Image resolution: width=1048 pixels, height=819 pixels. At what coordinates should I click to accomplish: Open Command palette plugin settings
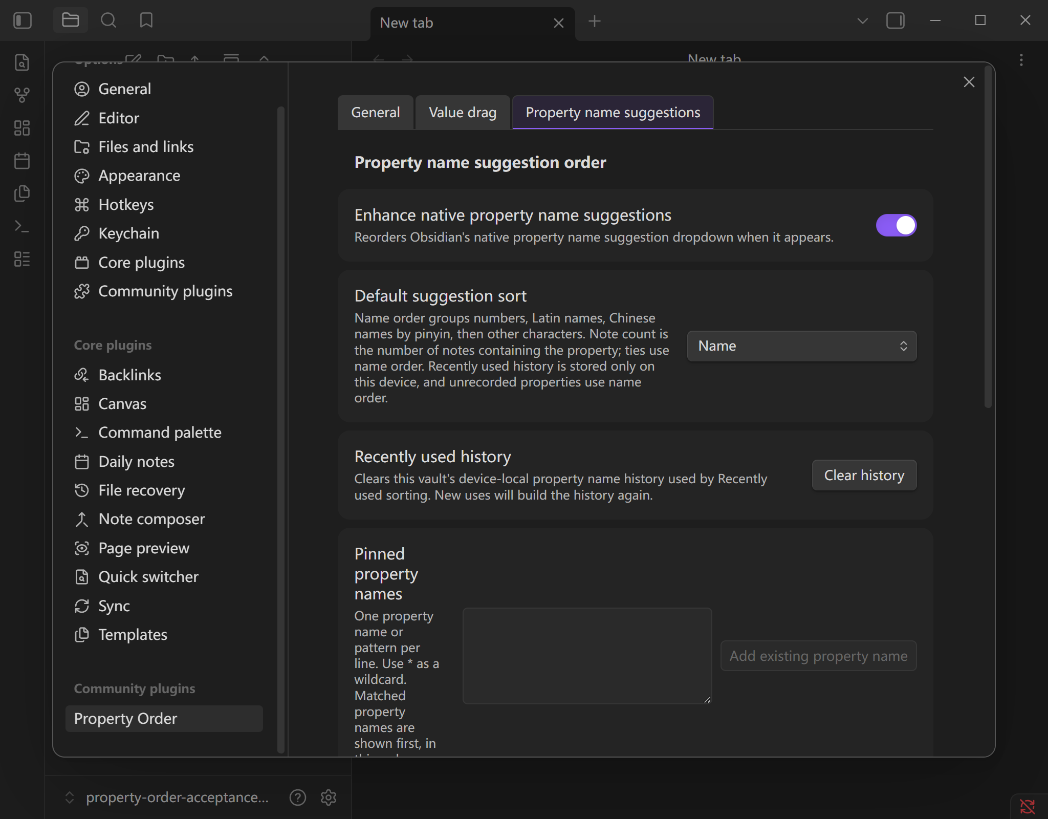pos(164,433)
